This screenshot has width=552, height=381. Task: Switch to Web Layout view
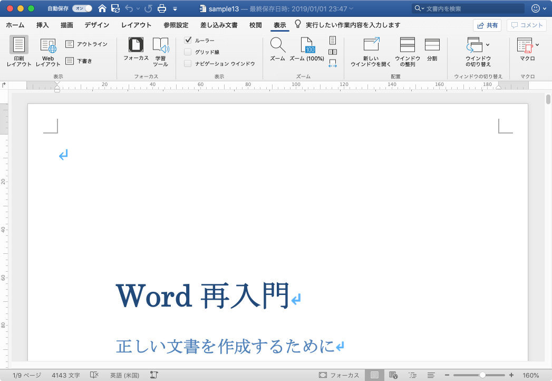[48, 45]
